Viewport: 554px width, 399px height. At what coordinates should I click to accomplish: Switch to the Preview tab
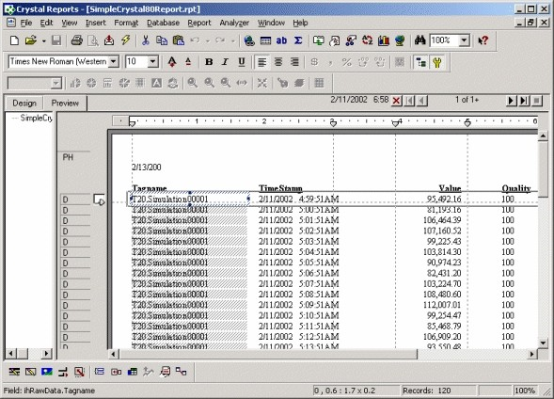65,103
